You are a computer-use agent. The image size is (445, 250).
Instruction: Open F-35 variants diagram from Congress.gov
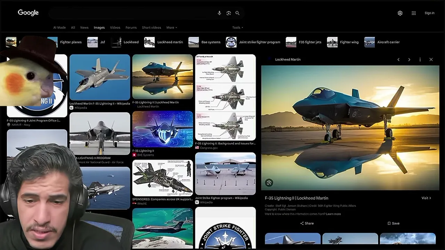pyautogui.click(x=225, y=97)
